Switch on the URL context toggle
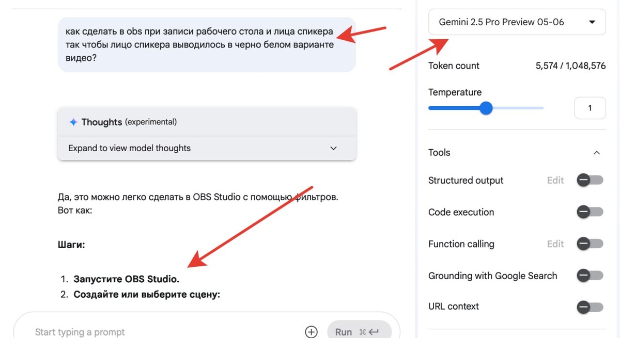The height and width of the screenshot is (338, 620). 590,308
